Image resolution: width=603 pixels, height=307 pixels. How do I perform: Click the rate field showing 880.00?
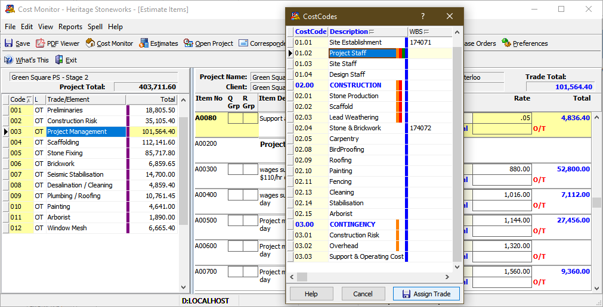pyautogui.click(x=502, y=169)
